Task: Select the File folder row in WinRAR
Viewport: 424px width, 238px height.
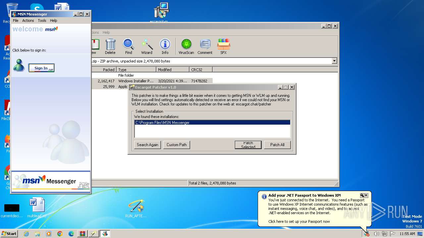Action: tap(152, 75)
